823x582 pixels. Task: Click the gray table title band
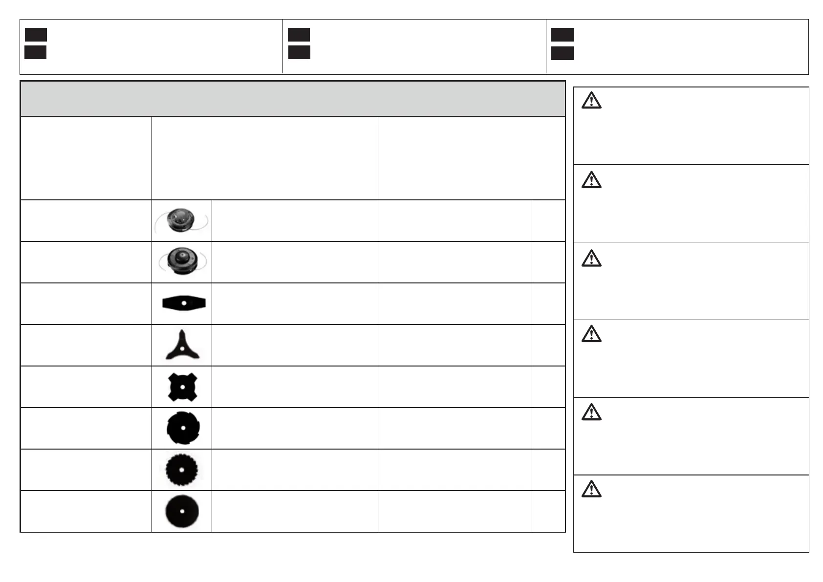(x=292, y=99)
